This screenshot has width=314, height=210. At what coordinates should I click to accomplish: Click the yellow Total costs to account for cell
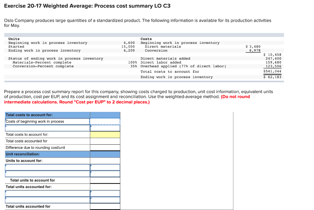point(105,134)
